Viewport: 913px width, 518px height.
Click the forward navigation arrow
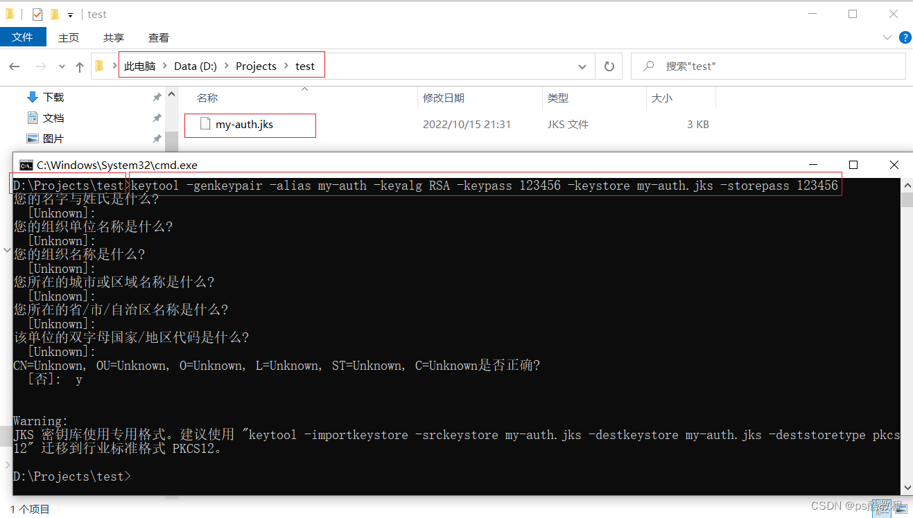coord(41,66)
